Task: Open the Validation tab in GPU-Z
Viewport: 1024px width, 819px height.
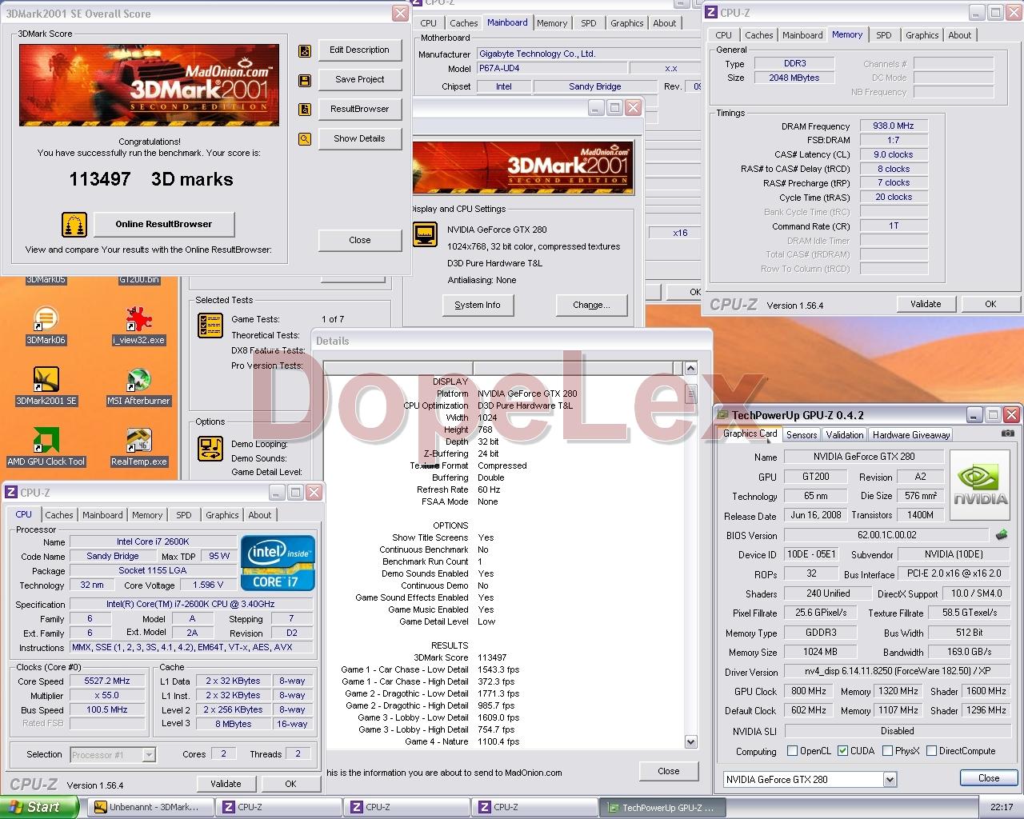Action: (845, 435)
